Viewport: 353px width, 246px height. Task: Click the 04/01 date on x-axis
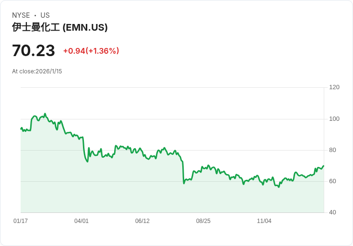(x=82, y=221)
